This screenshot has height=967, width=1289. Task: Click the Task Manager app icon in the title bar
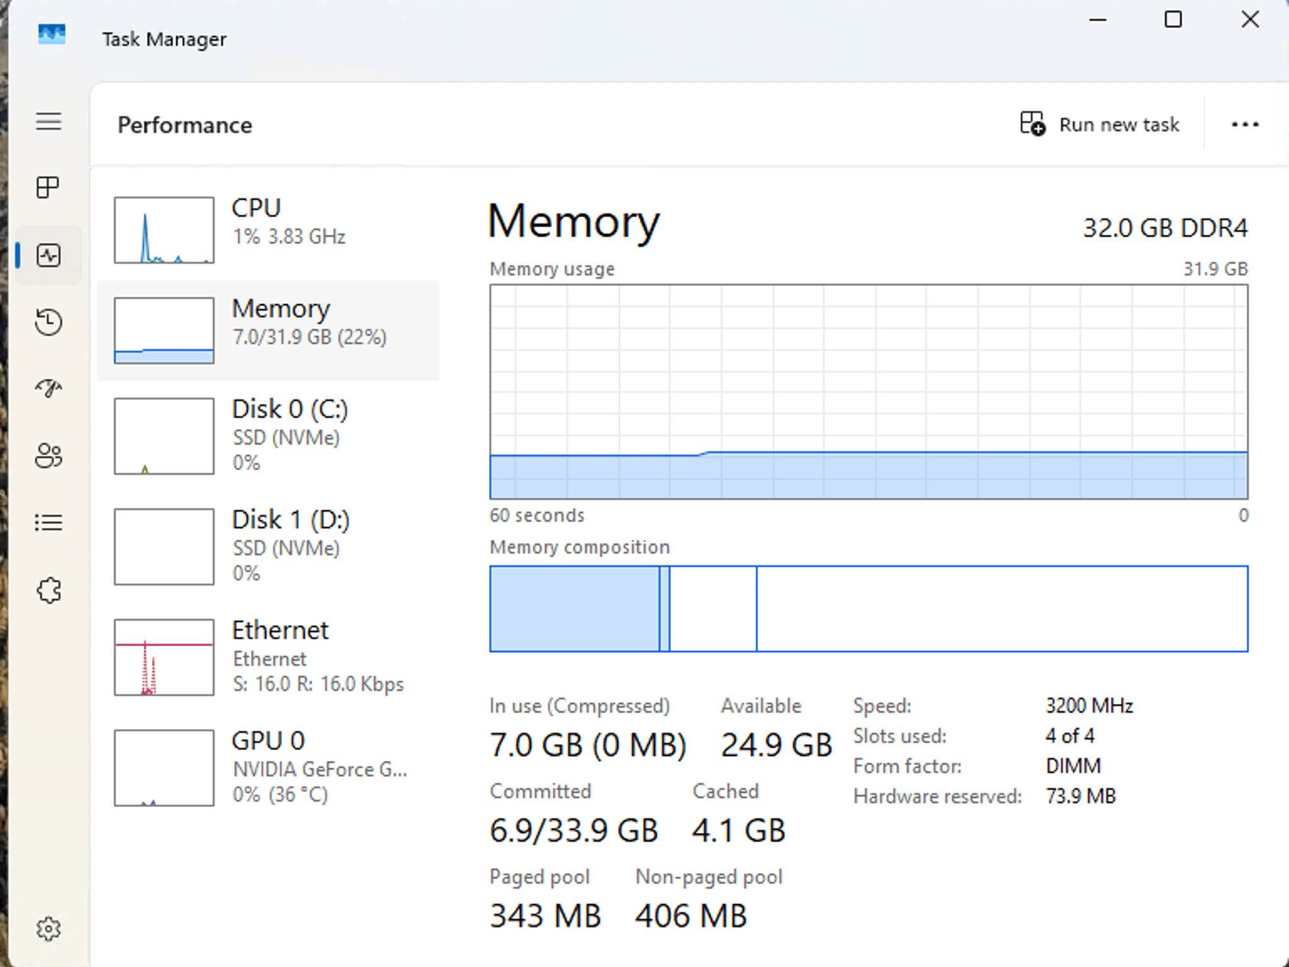point(52,33)
